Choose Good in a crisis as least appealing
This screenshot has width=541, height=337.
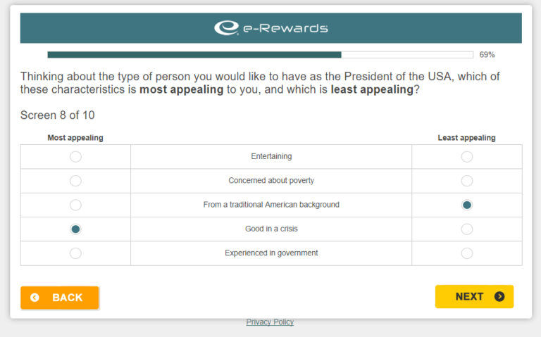466,229
